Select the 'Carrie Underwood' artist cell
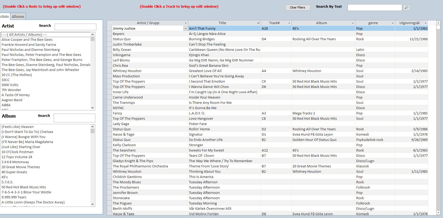The image size is (443, 218). [150, 97]
